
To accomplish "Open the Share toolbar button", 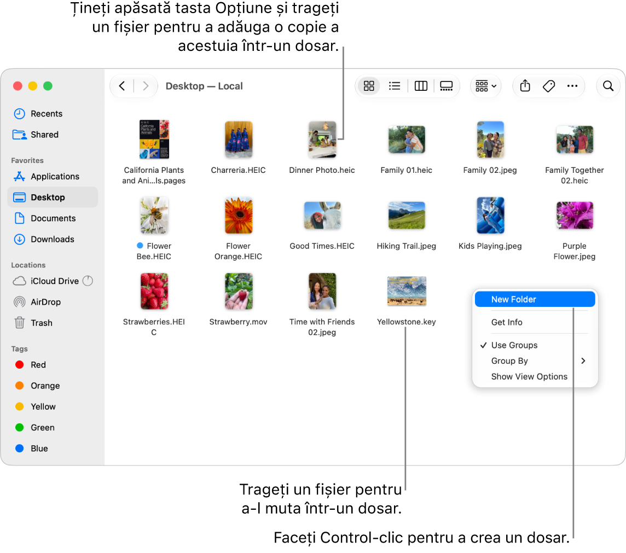I will pos(525,86).
